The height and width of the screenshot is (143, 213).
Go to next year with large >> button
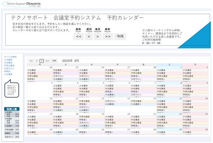click(x=108, y=36)
